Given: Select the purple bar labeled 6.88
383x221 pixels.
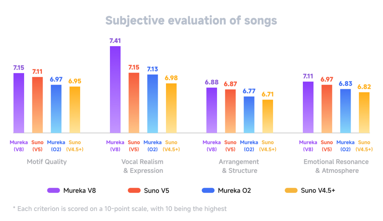Looking at the screenshot, I should pyautogui.click(x=212, y=110).
